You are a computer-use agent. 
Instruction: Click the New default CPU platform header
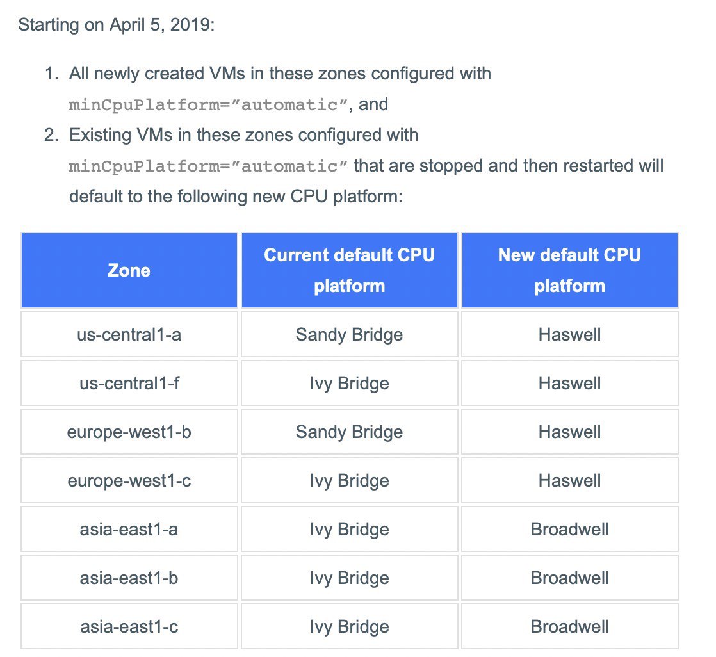pyautogui.click(x=569, y=270)
